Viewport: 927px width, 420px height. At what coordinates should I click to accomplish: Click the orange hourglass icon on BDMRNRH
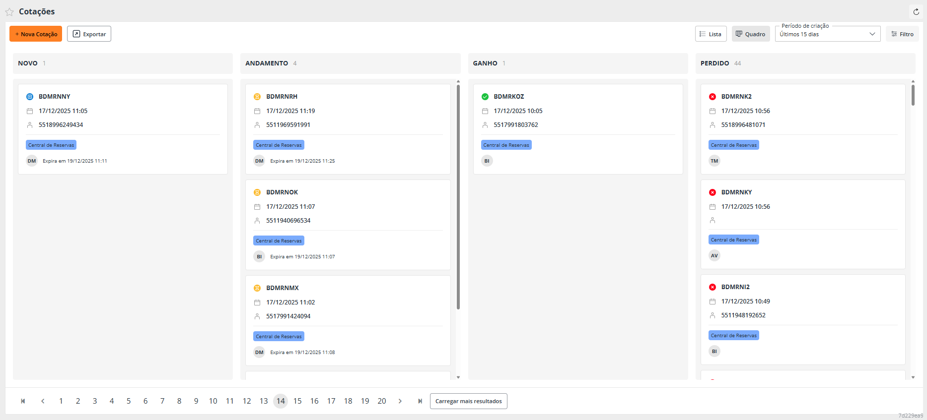click(257, 97)
